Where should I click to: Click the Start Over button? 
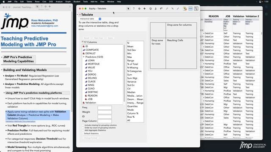[98, 38]
